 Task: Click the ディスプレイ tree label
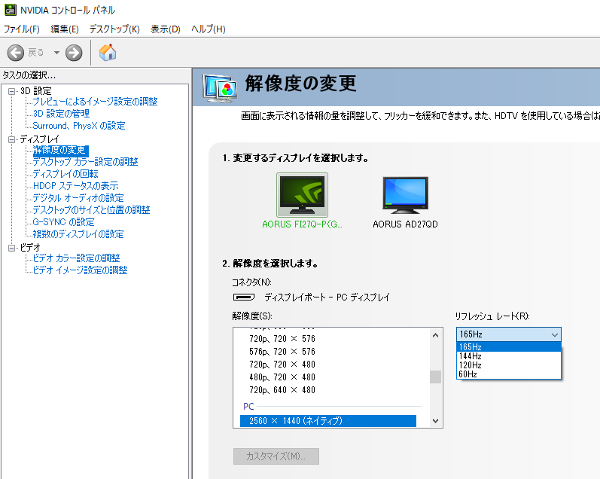[x=39, y=139]
